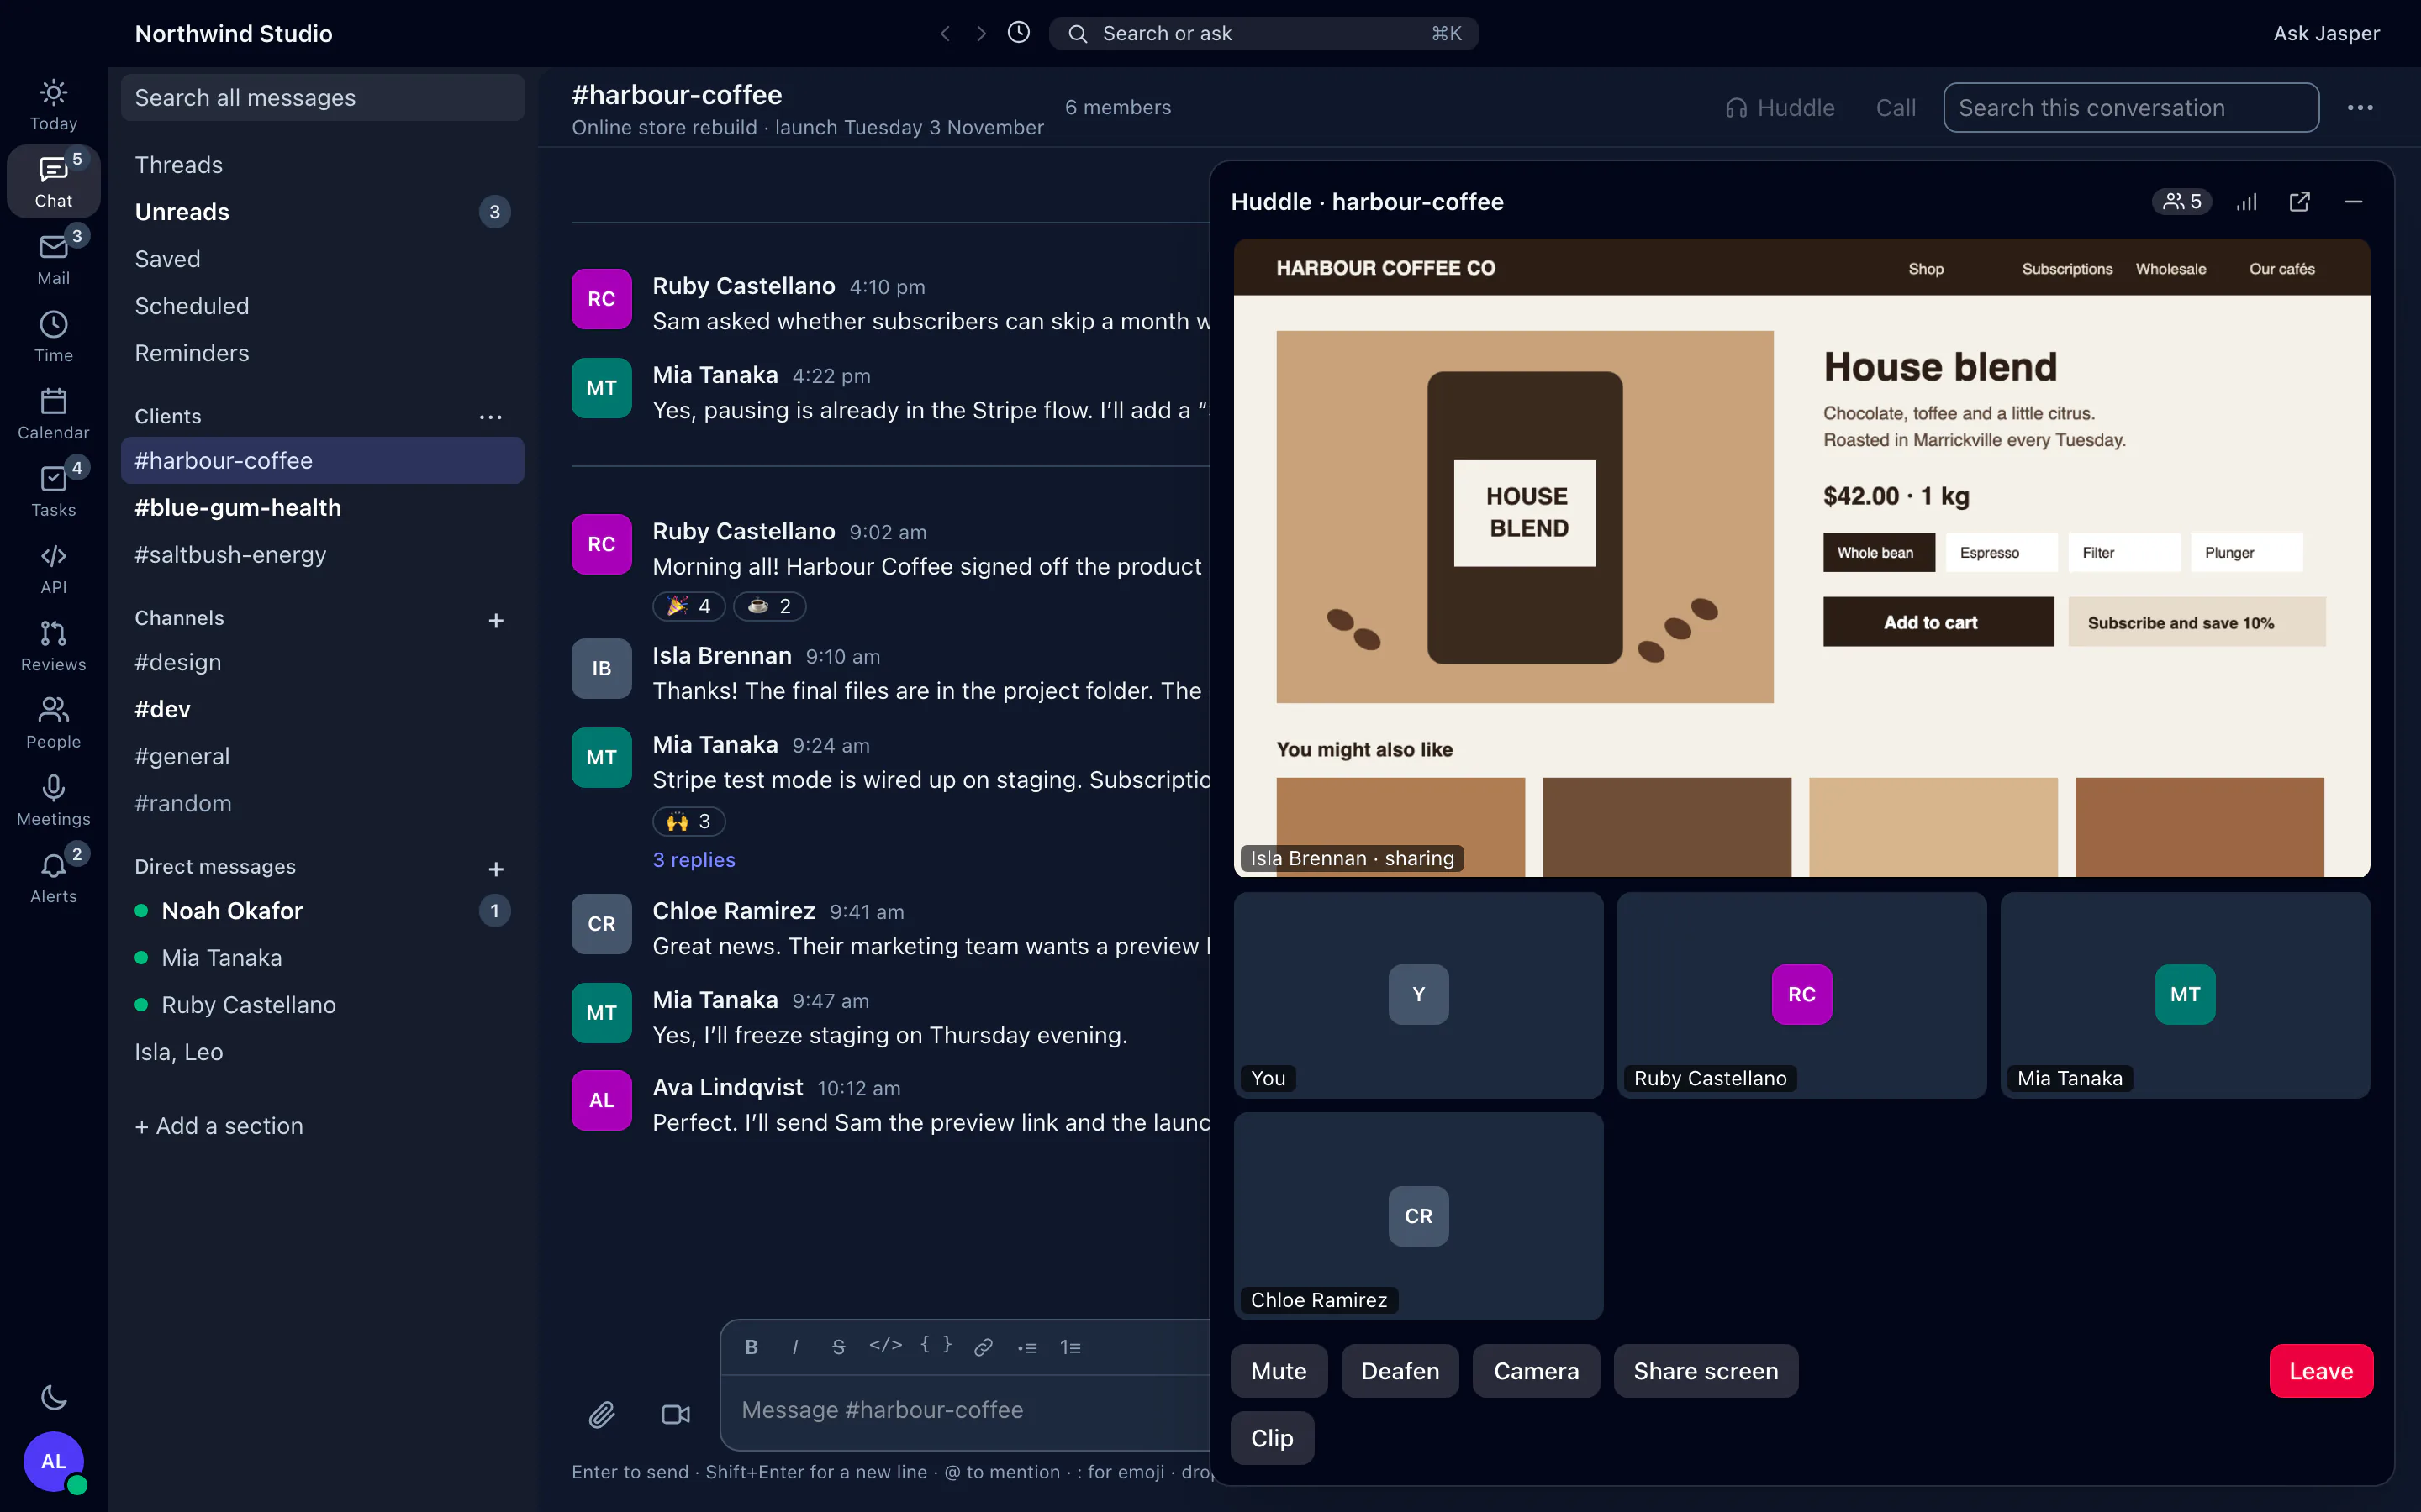Click Share screen in huddle
Viewport: 2421px width, 1512px height.
pos(1706,1371)
